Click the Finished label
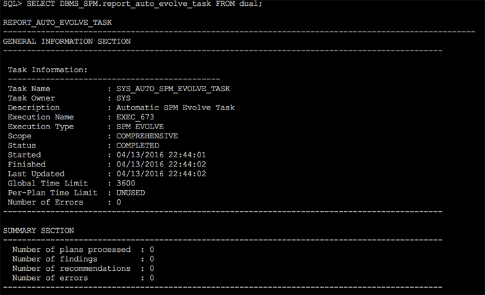Image resolution: width=485 pixels, height=295 pixels. (27, 165)
